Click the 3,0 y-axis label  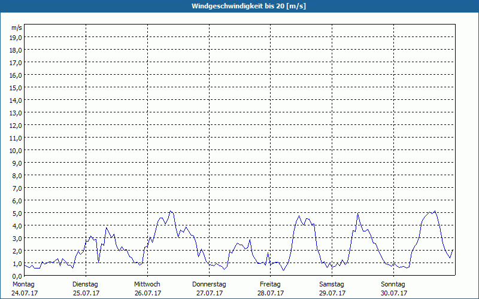tap(17, 239)
